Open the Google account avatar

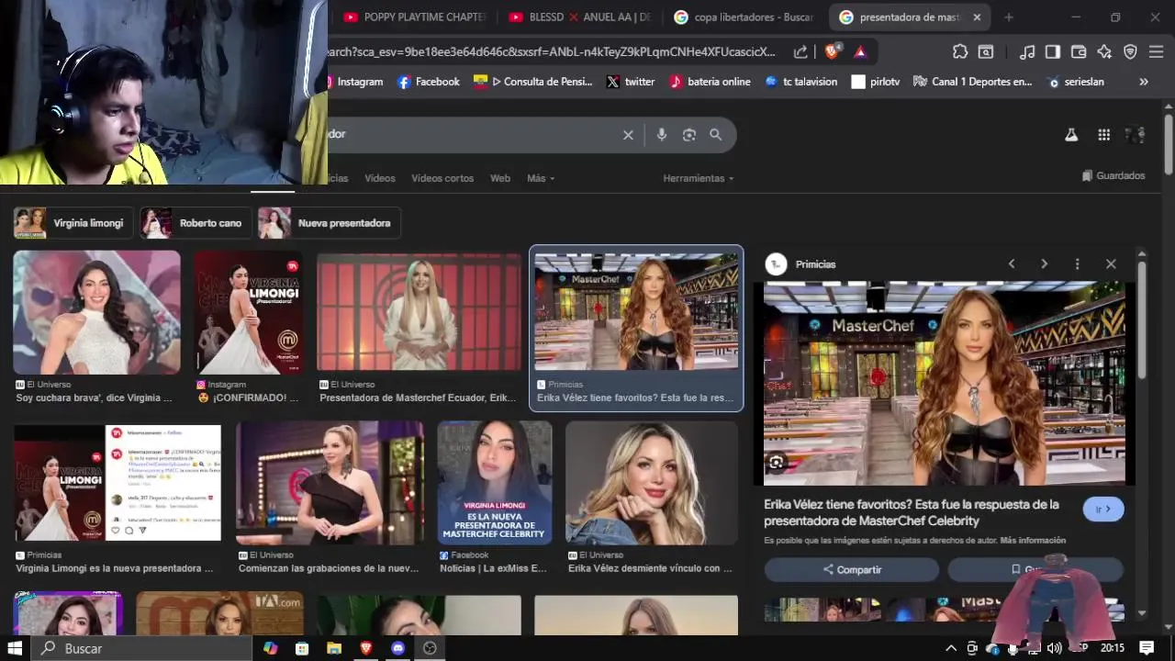pyautogui.click(x=1136, y=135)
